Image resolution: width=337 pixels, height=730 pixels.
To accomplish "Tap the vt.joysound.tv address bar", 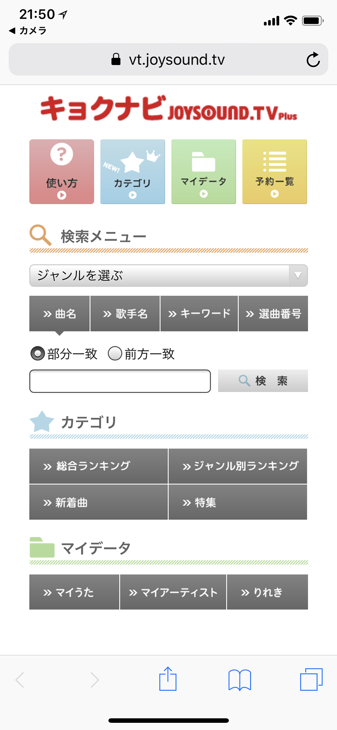I will (x=168, y=60).
